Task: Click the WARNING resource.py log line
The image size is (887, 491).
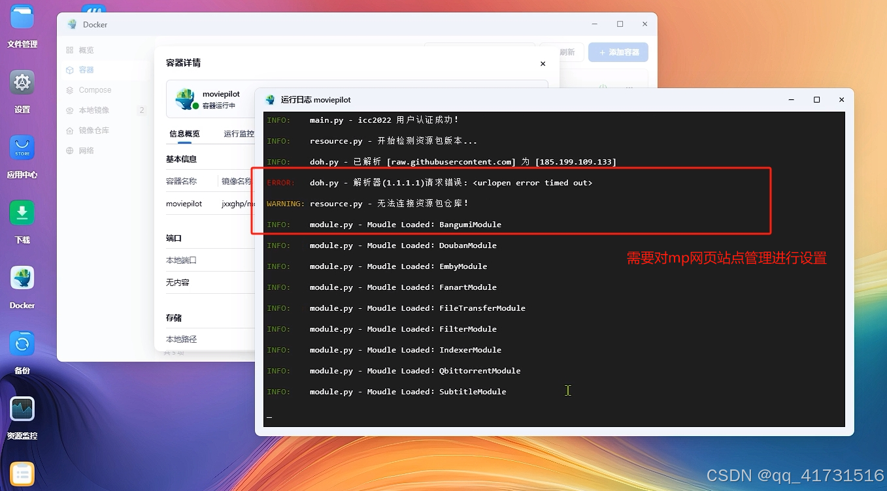Action: 368,204
